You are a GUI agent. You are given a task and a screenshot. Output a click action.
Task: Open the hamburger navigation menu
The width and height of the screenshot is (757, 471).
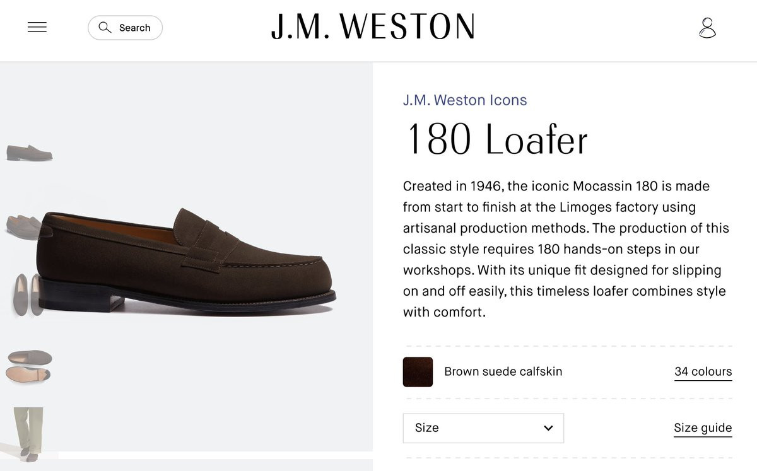(x=37, y=27)
